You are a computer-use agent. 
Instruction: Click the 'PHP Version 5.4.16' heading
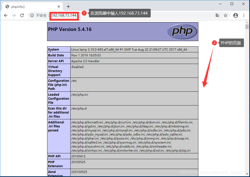70,29
